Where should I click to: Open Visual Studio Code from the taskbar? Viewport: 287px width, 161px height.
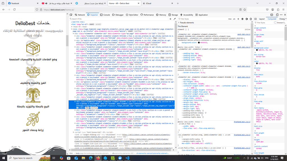pyautogui.click(x=128, y=158)
